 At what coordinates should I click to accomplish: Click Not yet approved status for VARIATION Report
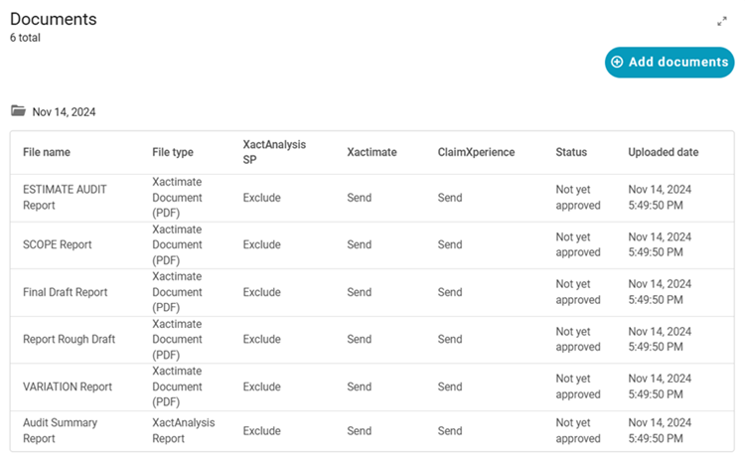pos(577,386)
